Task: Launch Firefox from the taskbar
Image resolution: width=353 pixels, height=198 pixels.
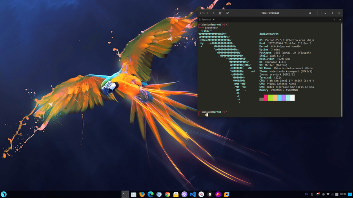Action: [x=142, y=194]
